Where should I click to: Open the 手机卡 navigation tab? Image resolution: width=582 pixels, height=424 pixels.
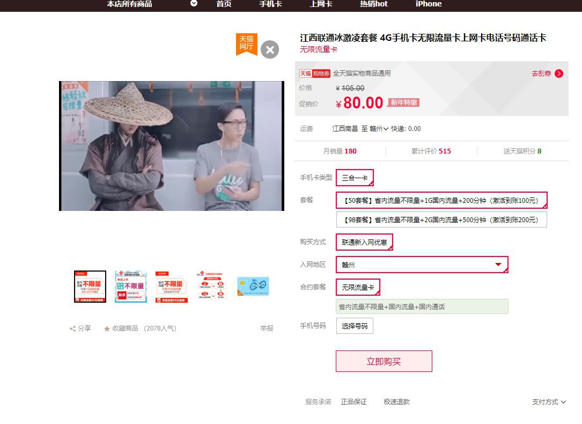point(270,4)
